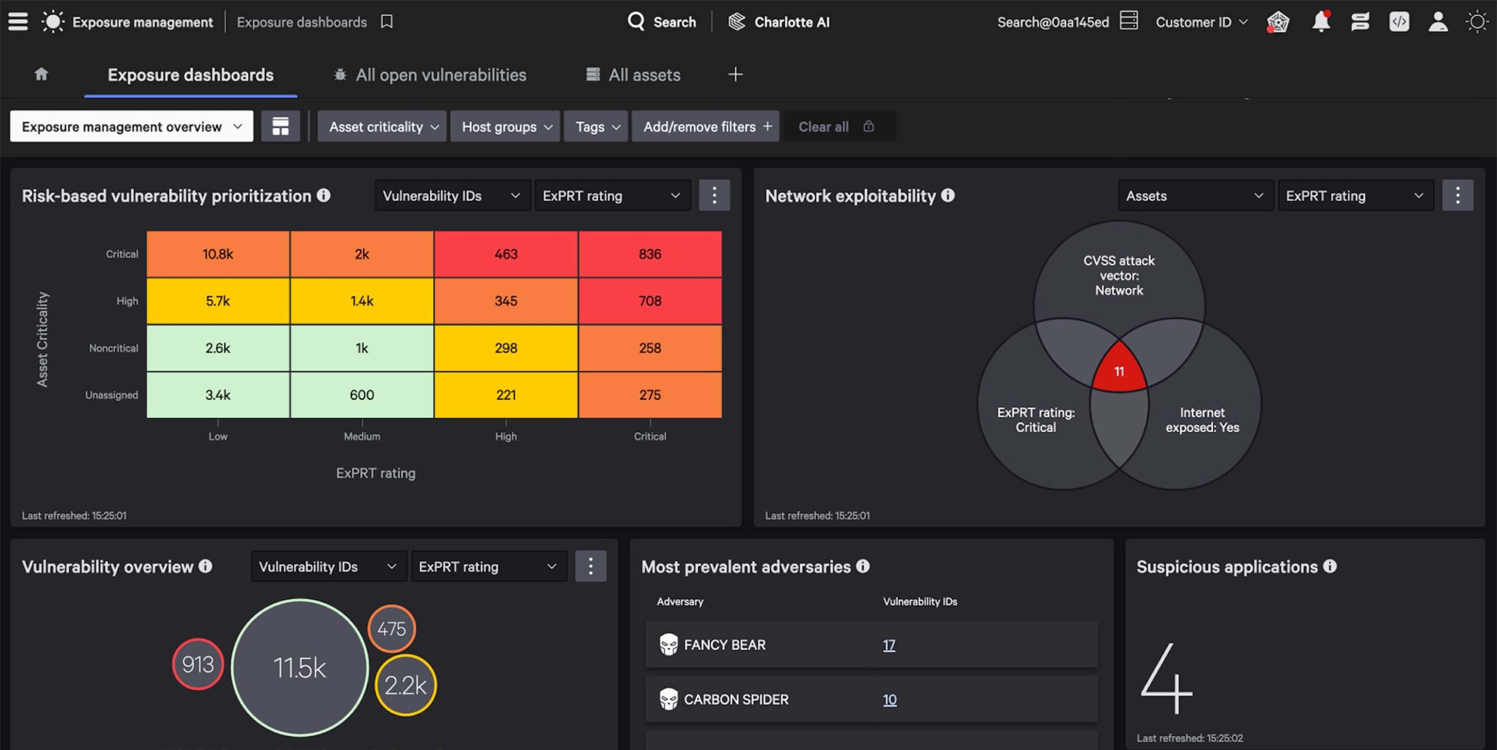Screen dimensions: 1497x750
Task: Click the CARBON SPIDER adversary icon
Action: [x=668, y=699]
